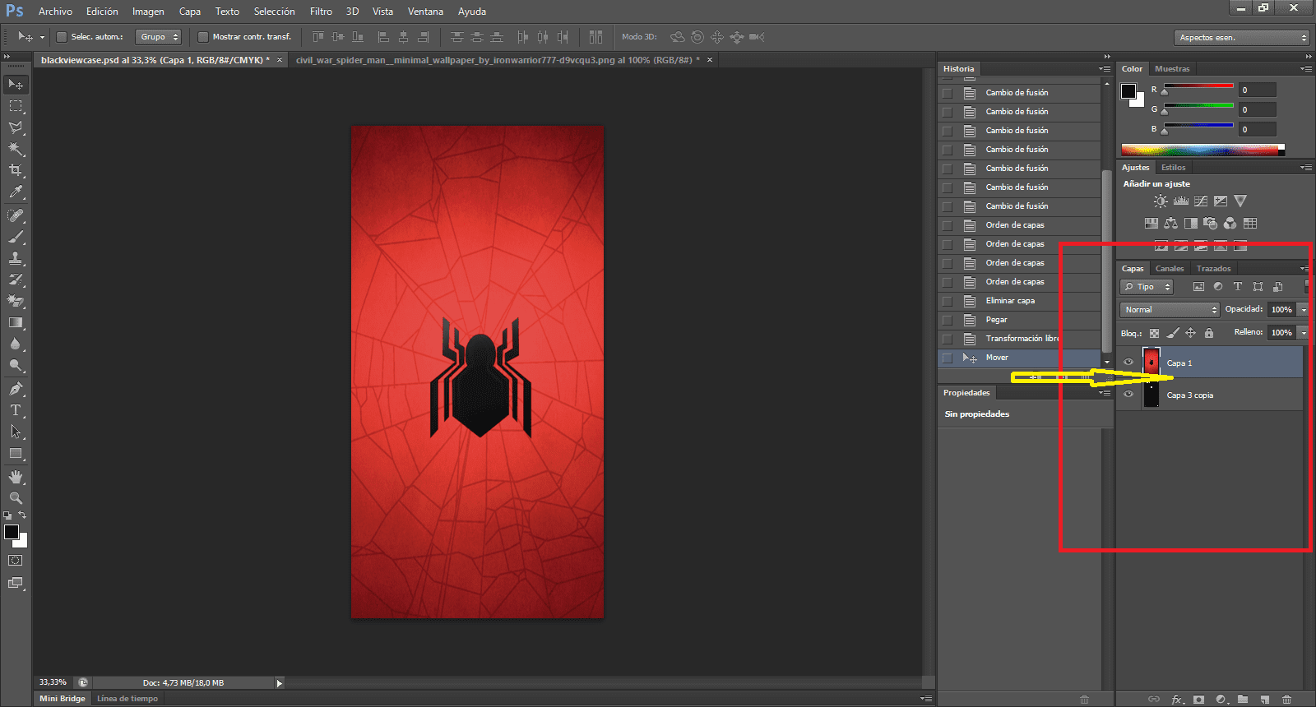This screenshot has height=707, width=1316.
Task: Open the Aspectos esen. workspace dropdown
Action: (1242, 38)
